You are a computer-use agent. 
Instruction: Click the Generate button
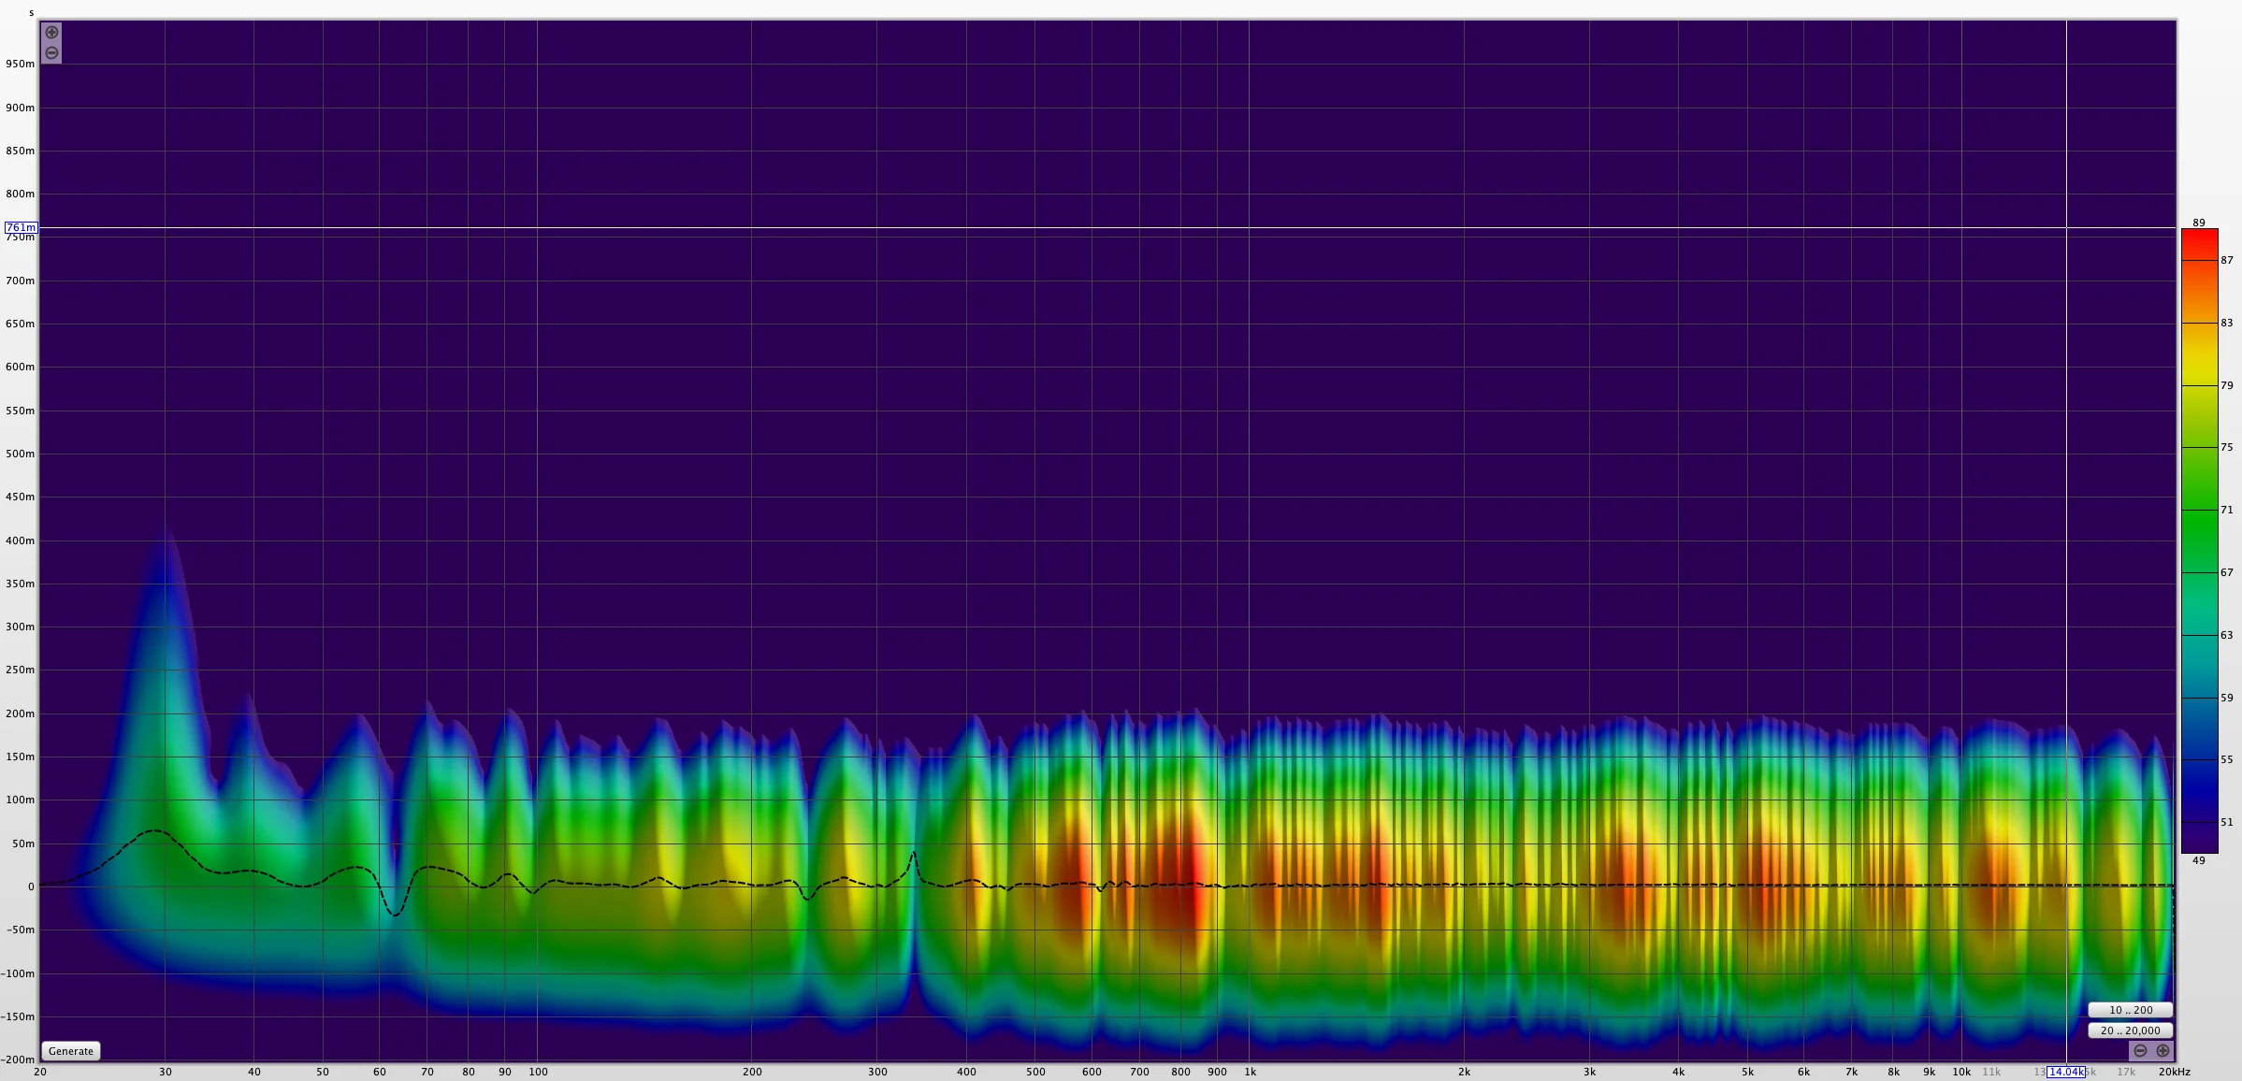pos(71,1051)
